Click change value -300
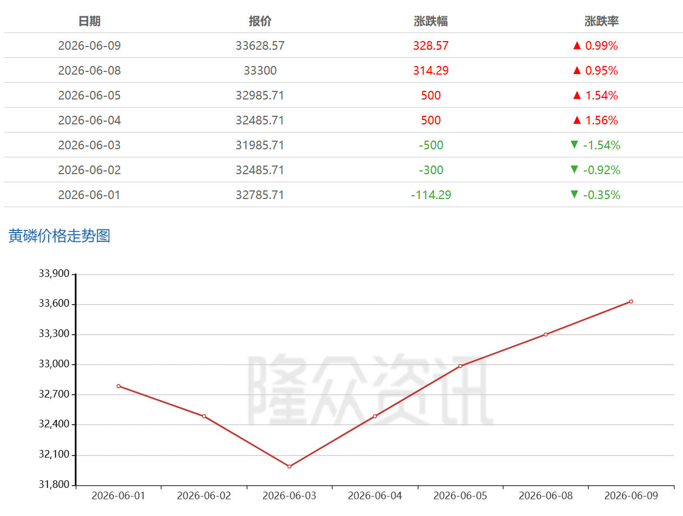Image resolution: width=683 pixels, height=516 pixels. point(431,170)
